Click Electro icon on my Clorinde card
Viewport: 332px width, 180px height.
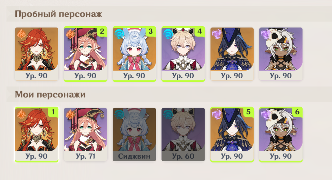tap(217, 114)
